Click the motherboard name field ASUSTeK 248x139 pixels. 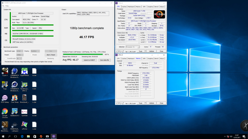click(x=28, y=34)
